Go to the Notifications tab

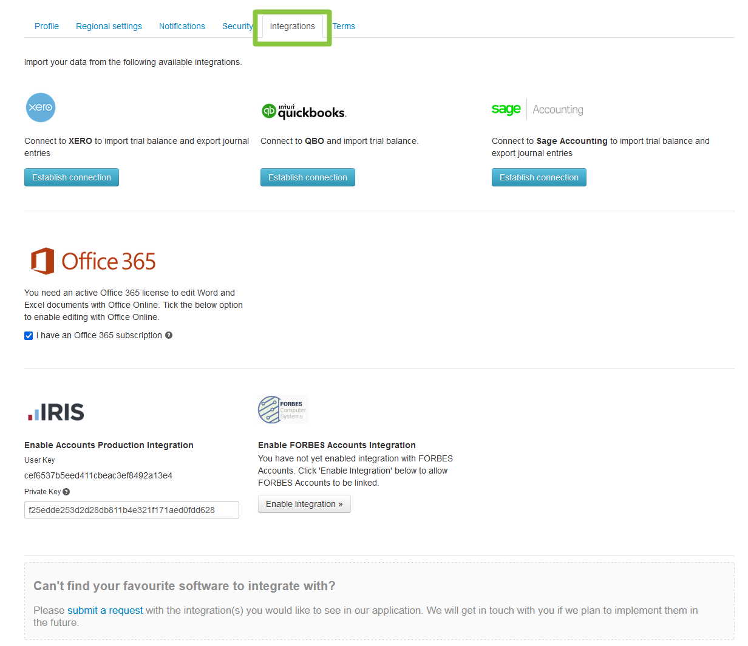(182, 26)
